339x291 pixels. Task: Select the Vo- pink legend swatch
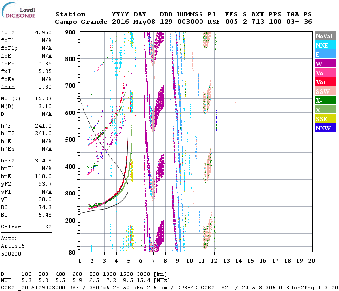point(325,73)
